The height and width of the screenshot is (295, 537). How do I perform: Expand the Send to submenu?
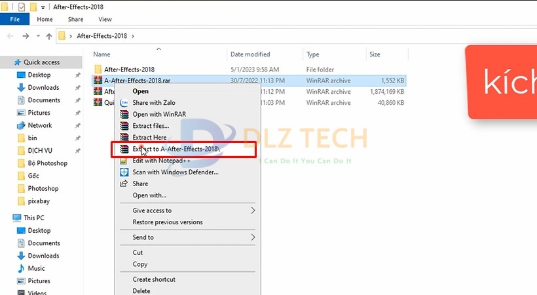(x=188, y=237)
